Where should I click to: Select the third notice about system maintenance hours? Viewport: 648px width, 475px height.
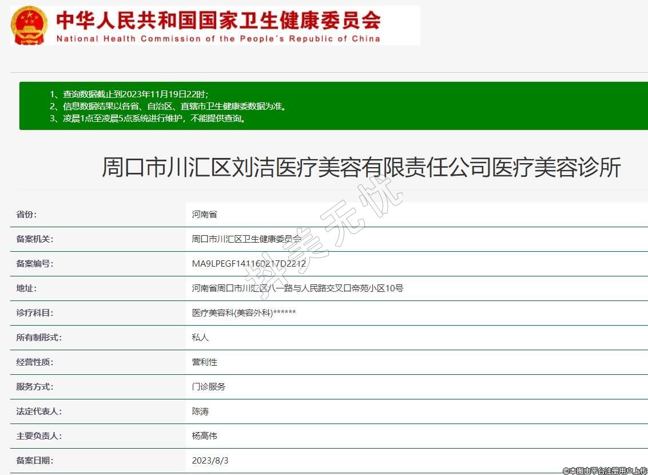pyautogui.click(x=148, y=118)
